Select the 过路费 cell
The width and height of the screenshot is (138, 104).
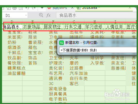point(74,68)
